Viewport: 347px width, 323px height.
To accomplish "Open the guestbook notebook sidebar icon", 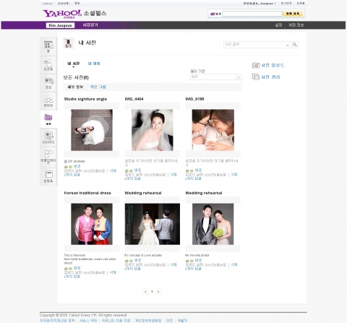I will tap(48, 174).
